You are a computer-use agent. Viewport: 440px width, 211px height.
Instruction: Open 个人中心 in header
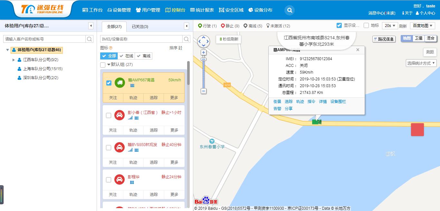(425, 13)
